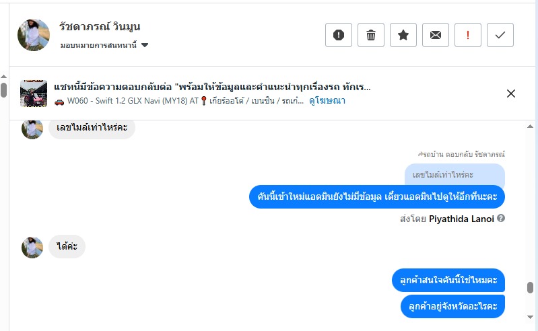This screenshot has height=331, width=538.
Task: Open the ดูโฆษณา link
Action: [x=327, y=100]
